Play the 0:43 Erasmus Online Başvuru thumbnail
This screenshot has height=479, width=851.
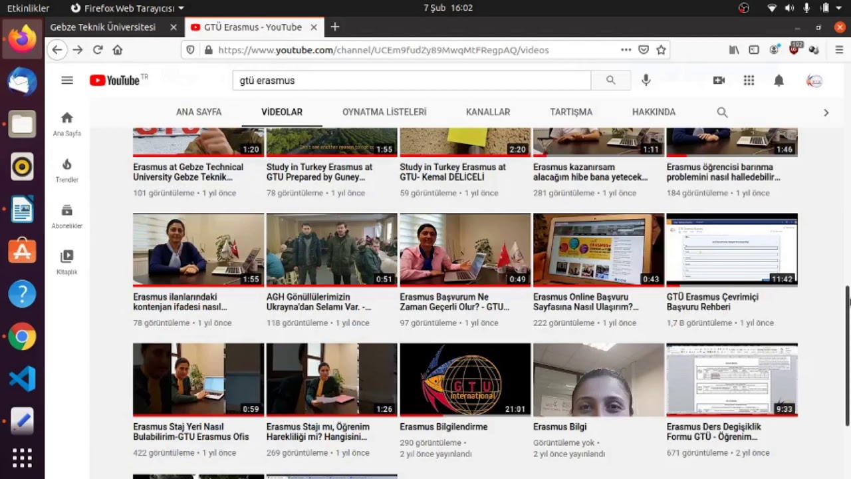[x=598, y=250]
